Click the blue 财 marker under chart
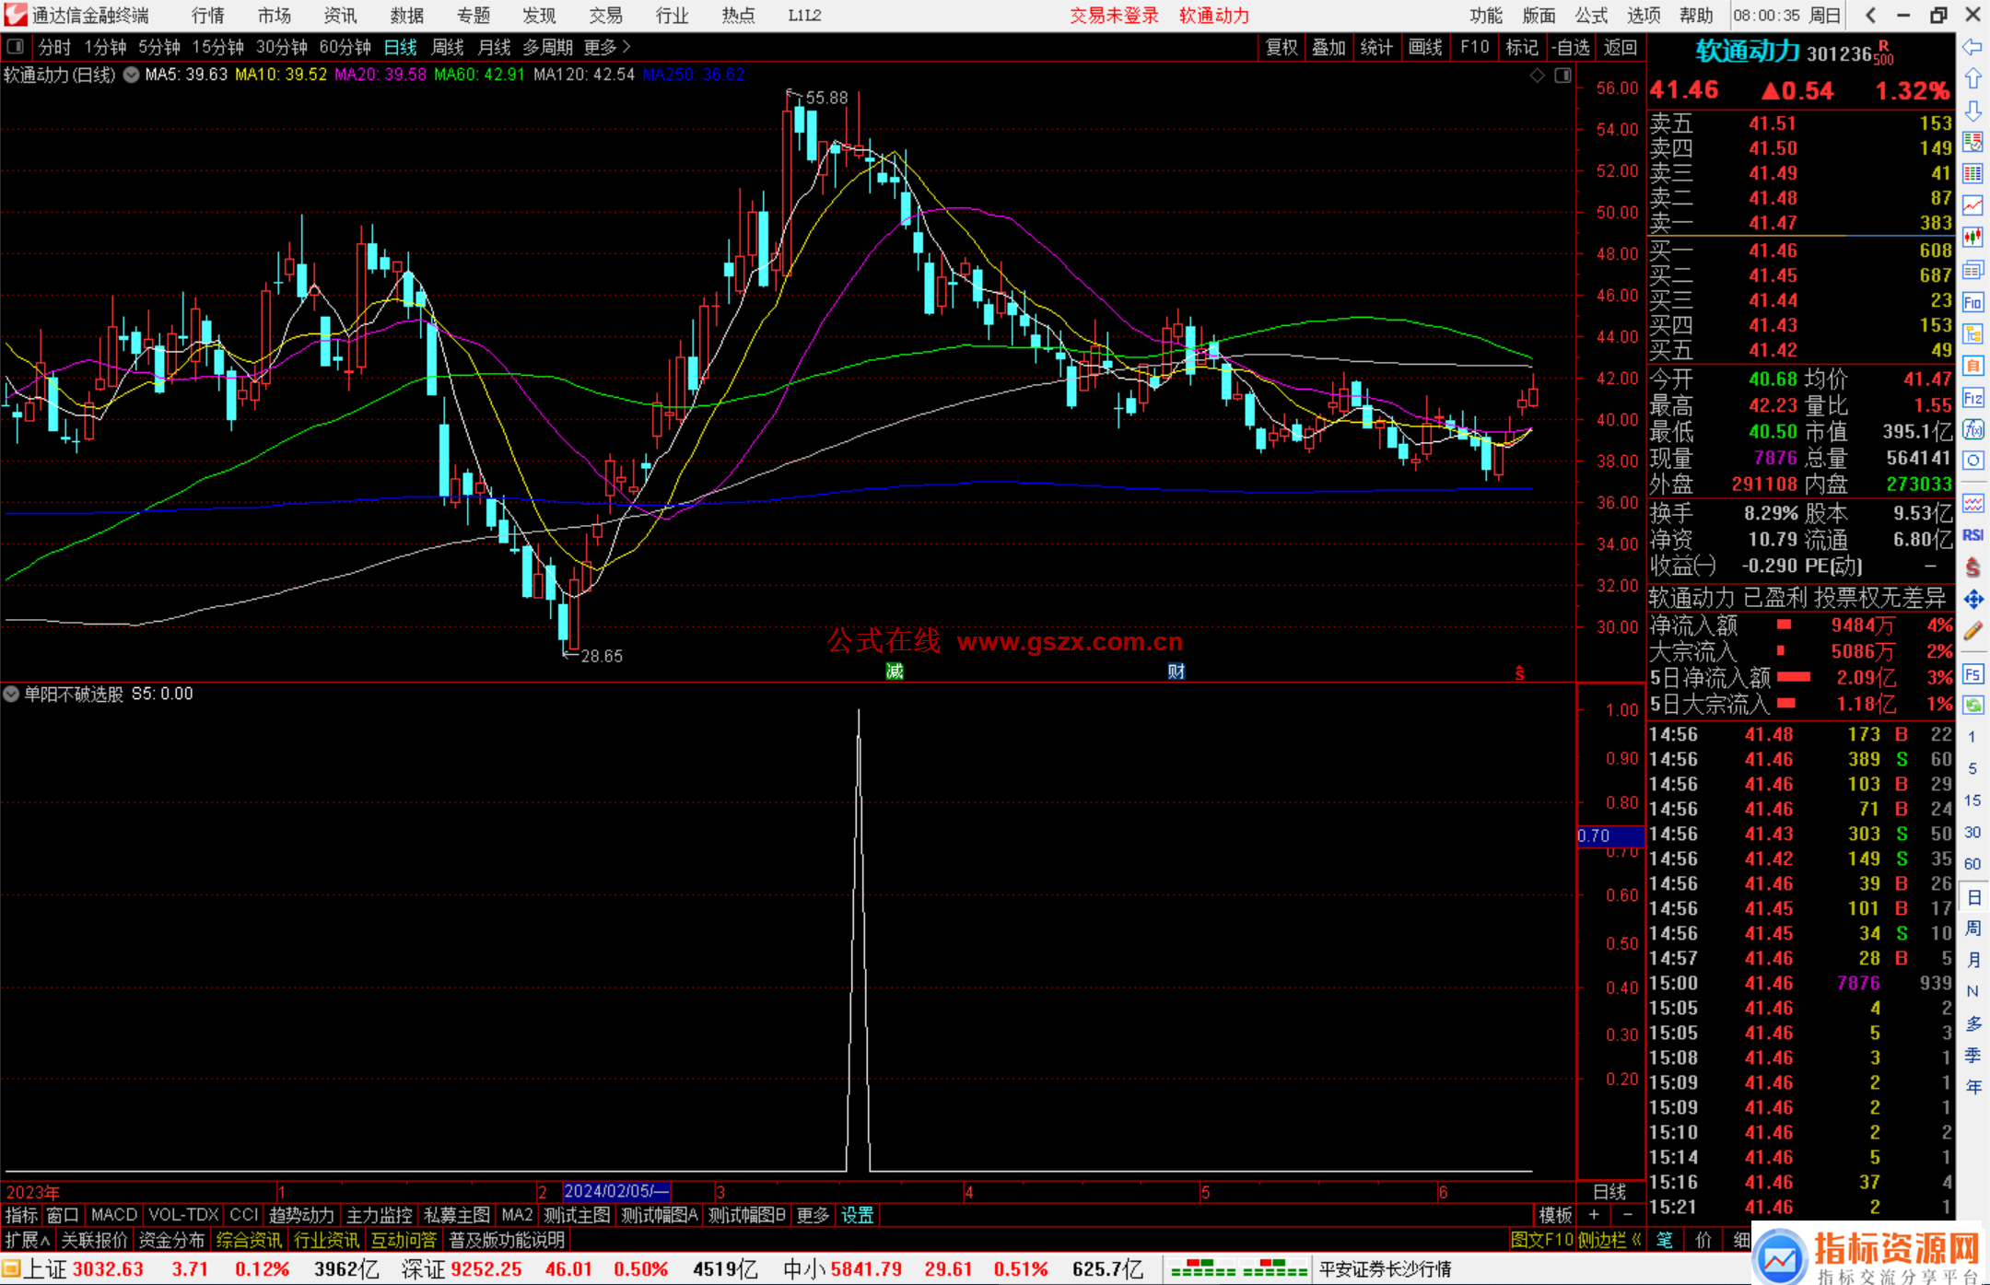1990x1285 pixels. pos(1176,672)
